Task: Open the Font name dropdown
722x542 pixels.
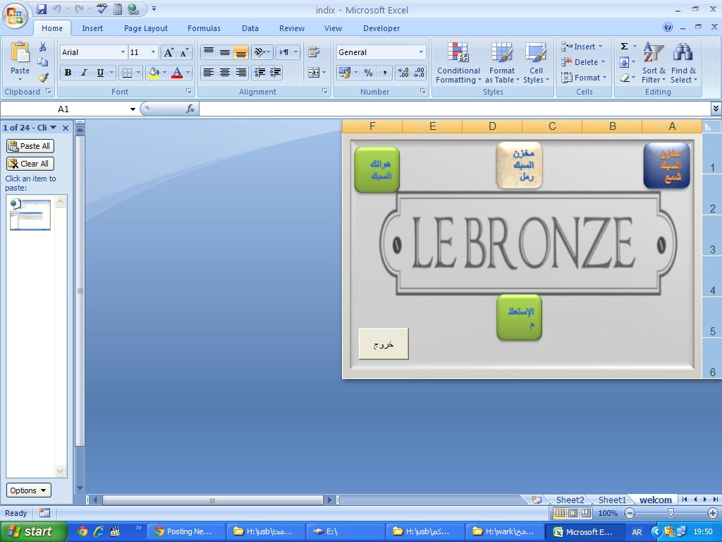Action: [123, 52]
